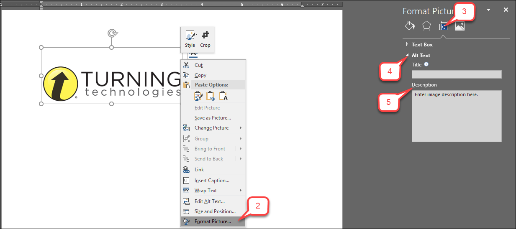Expand the Wrap Text submenu
The width and height of the screenshot is (516, 229).
(213, 191)
